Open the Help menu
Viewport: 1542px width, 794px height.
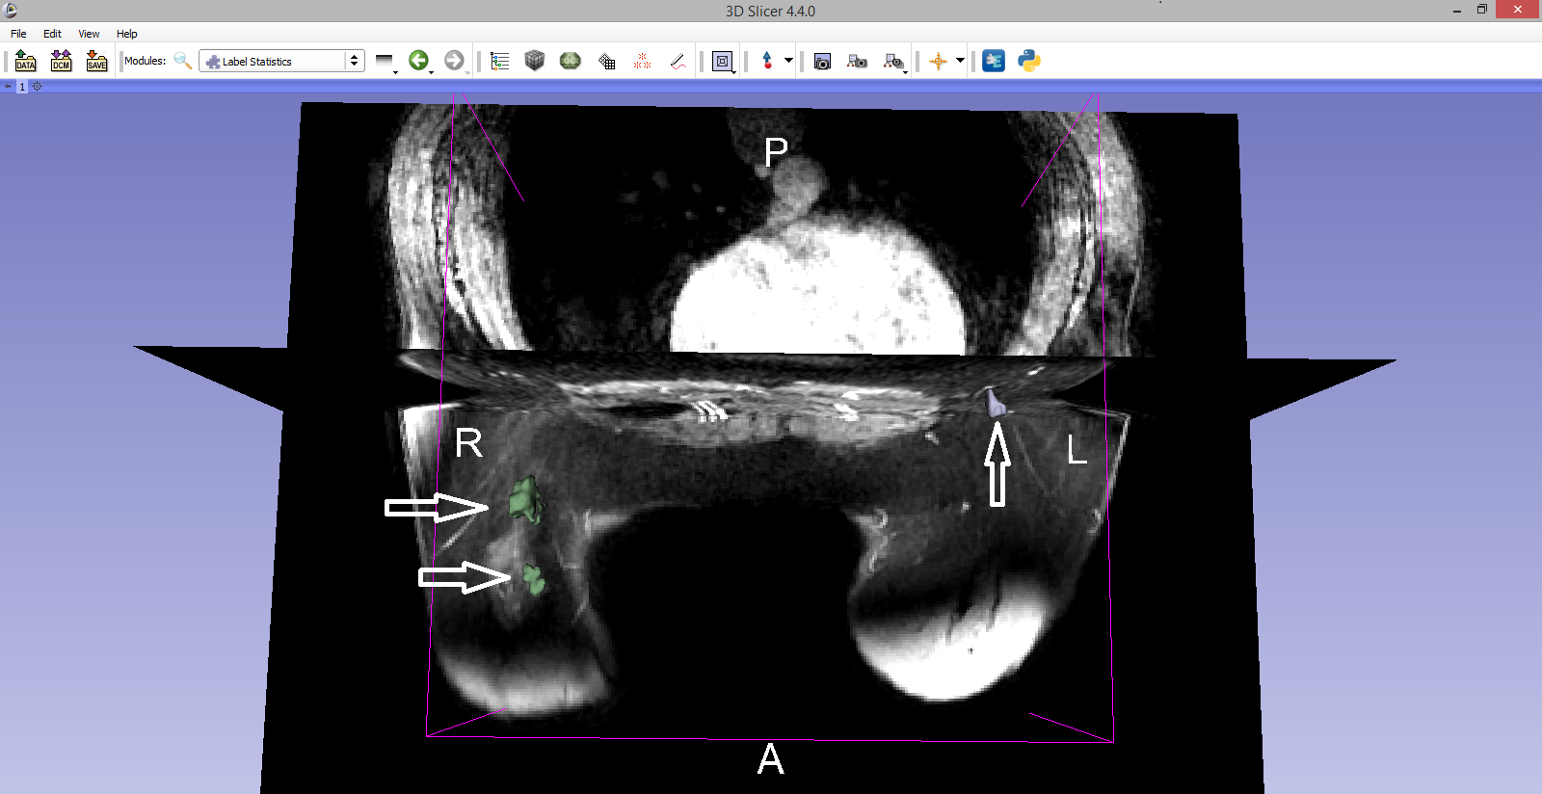(127, 34)
